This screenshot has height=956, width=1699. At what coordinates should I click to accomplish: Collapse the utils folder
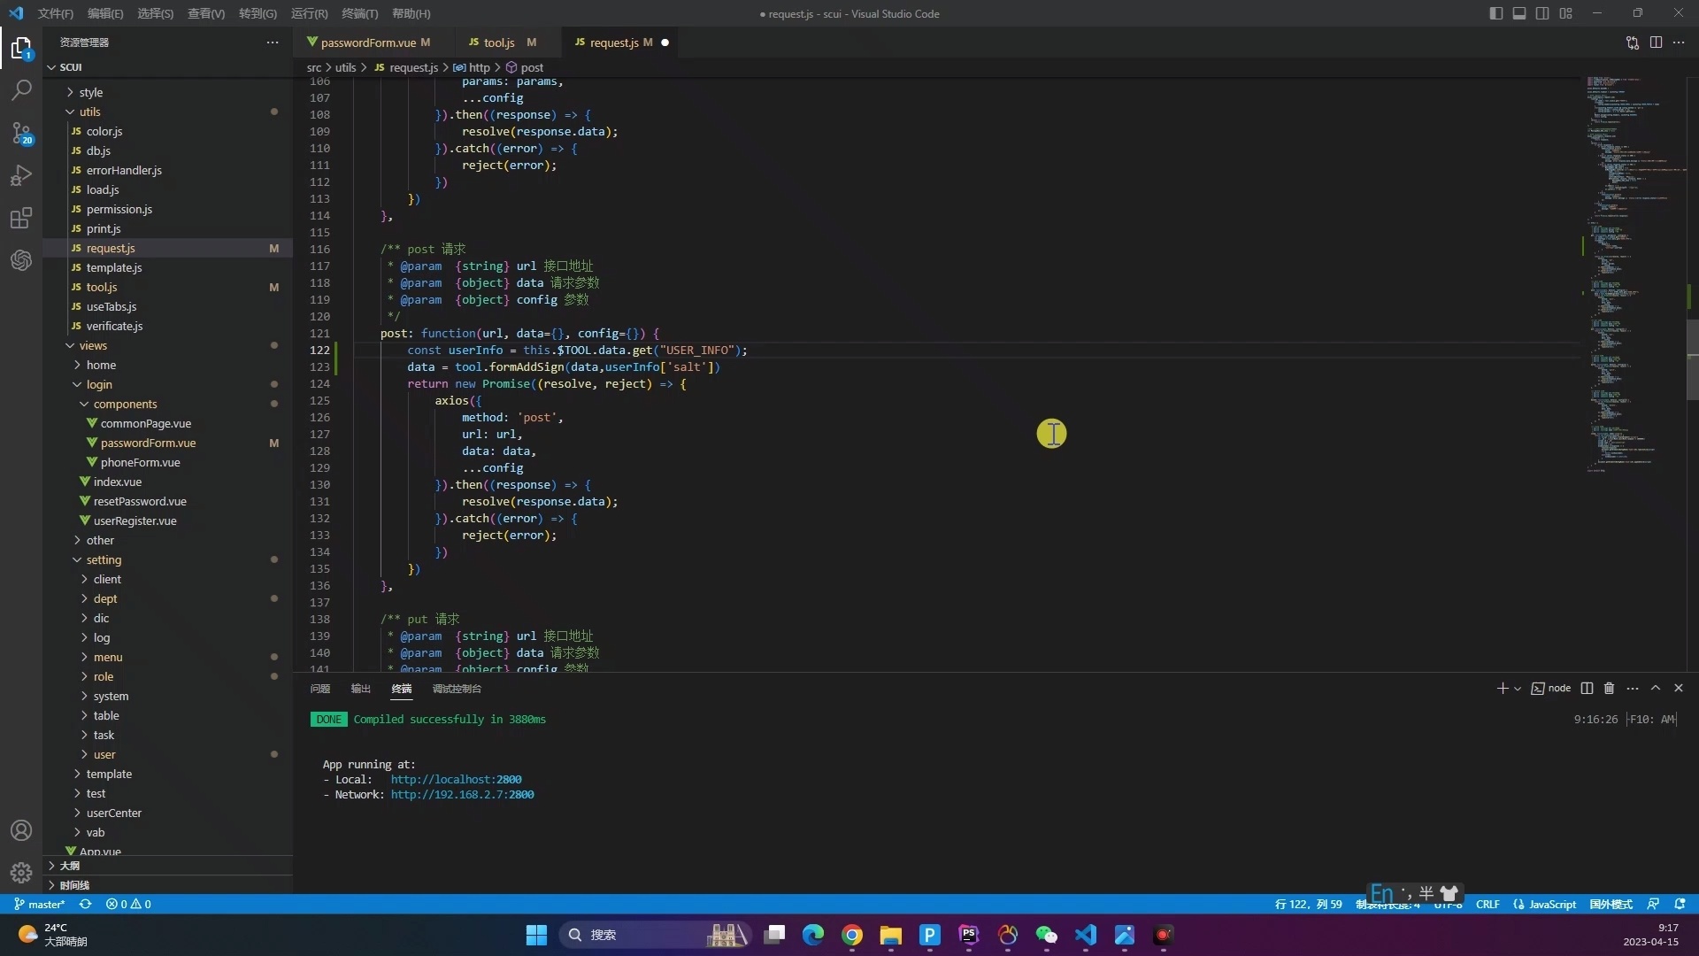pyautogui.click(x=89, y=111)
